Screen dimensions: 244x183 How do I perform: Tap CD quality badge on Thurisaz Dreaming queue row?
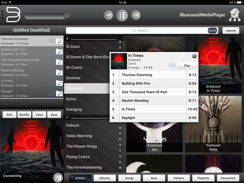pos(52,41)
